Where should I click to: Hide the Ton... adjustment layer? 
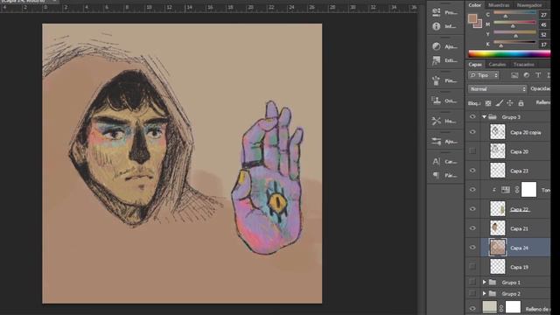(472, 190)
